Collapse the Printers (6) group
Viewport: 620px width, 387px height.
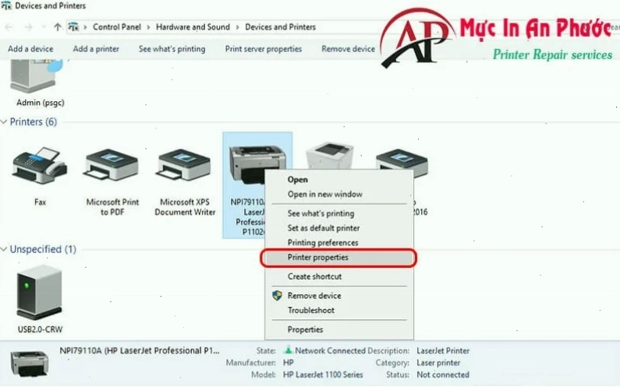[x=4, y=122]
